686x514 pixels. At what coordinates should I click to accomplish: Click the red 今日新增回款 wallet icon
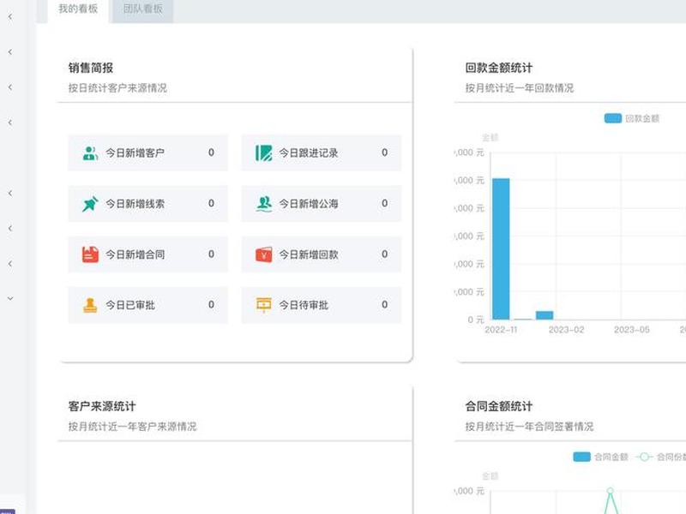(x=263, y=254)
